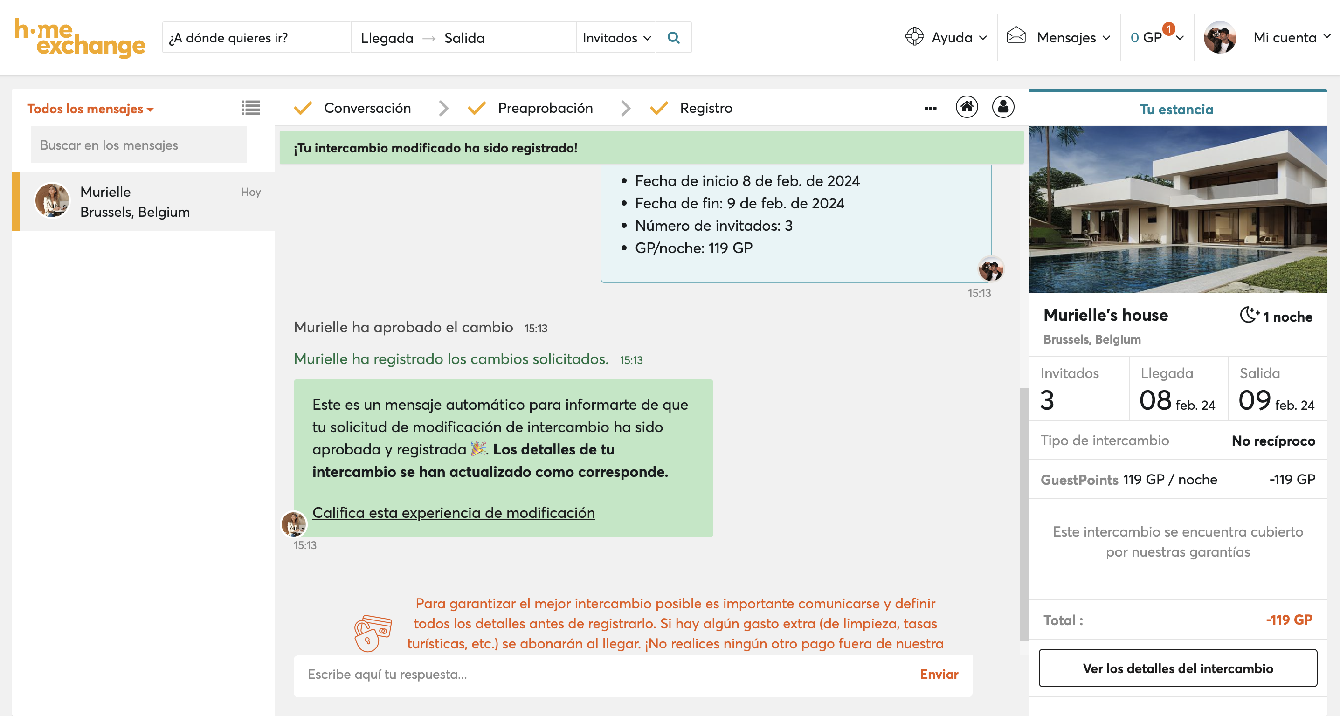Click the house icon in conversation header
This screenshot has height=716, width=1340.
pos(967,107)
